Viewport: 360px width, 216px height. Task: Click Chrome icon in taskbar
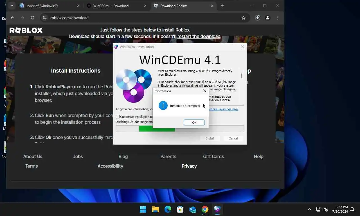tap(205, 209)
